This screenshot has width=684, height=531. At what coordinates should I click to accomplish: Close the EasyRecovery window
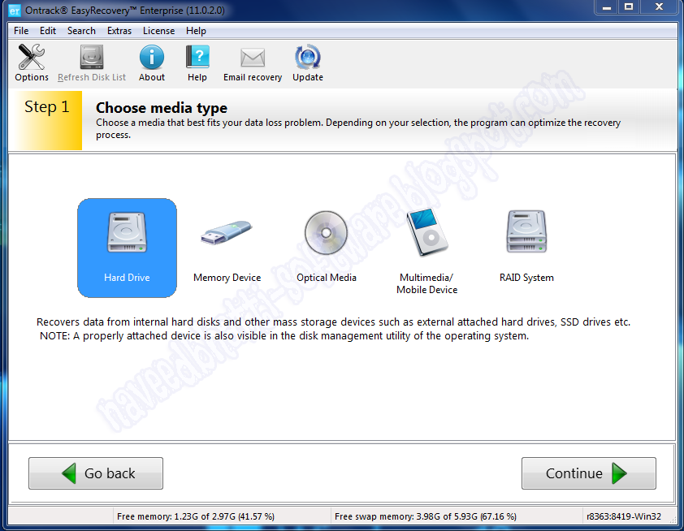tap(659, 7)
